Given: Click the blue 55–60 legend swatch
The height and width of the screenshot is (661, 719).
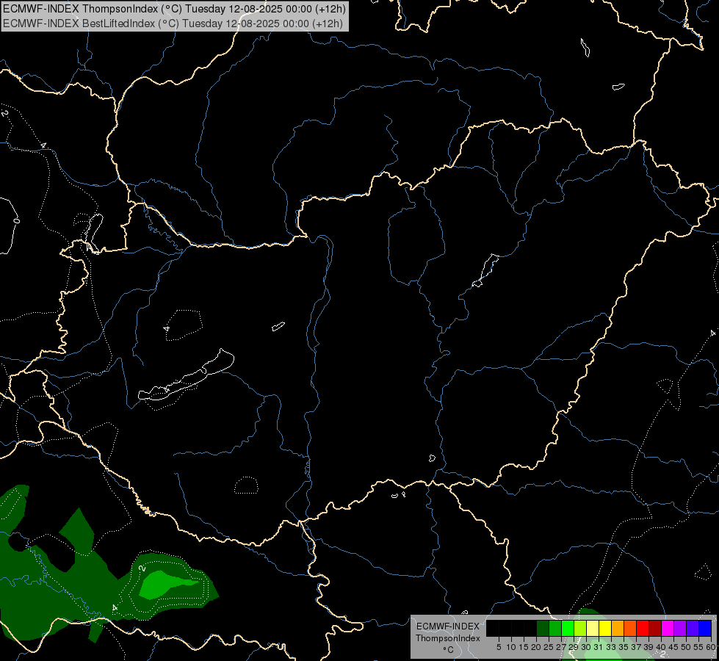Looking at the screenshot, I should (705, 628).
